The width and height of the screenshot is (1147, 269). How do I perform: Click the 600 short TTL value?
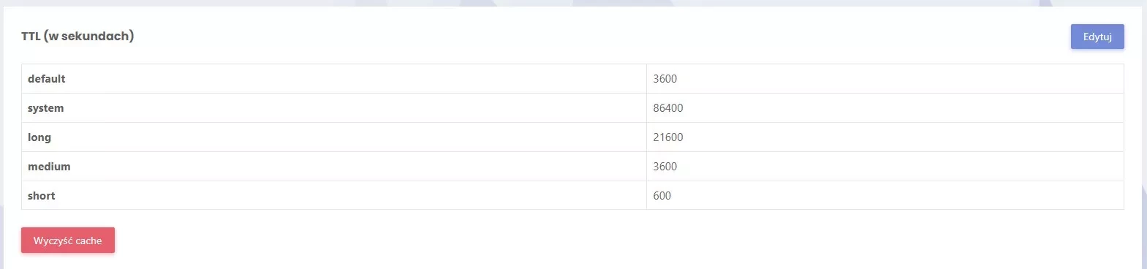pyautogui.click(x=662, y=196)
